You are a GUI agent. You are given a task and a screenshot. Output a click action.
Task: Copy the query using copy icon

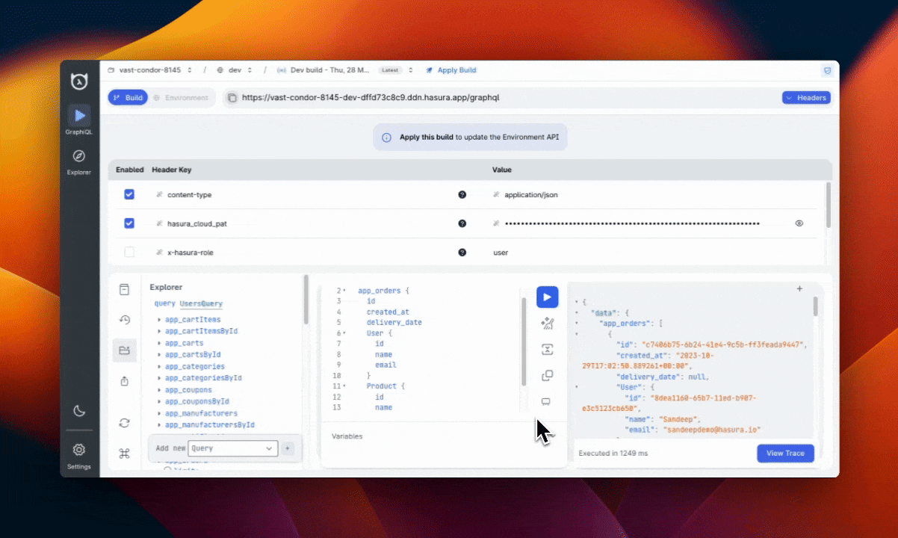[x=547, y=375]
